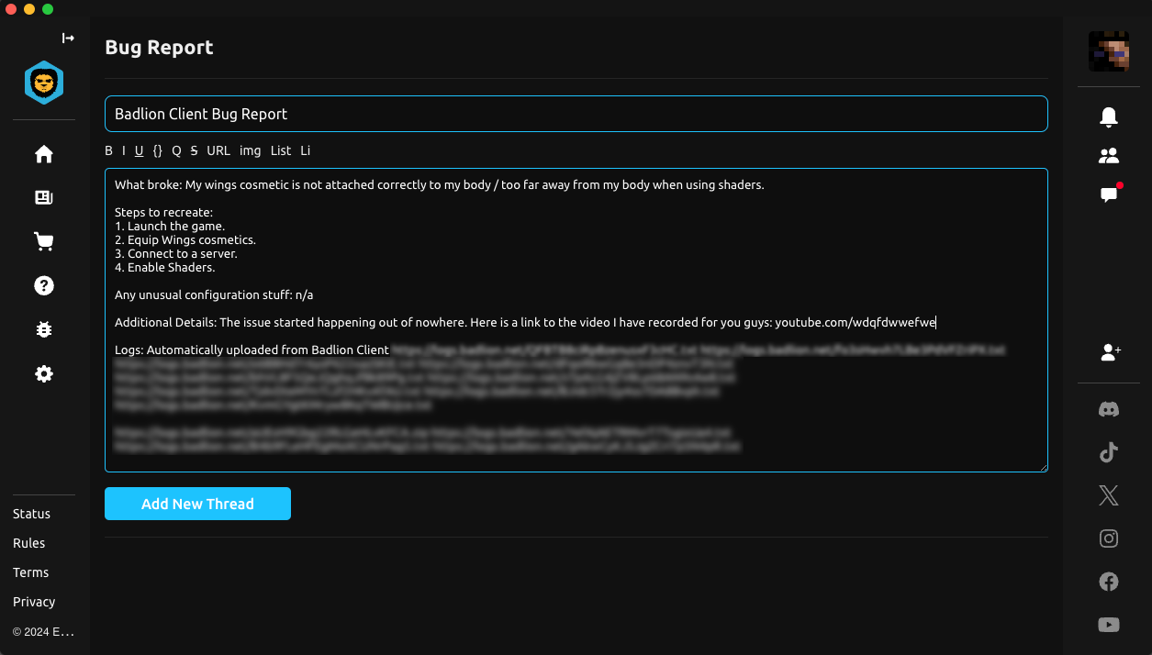Click the "2. Equip Wings cosmetics." line
The height and width of the screenshot is (655, 1152).
[x=185, y=240]
